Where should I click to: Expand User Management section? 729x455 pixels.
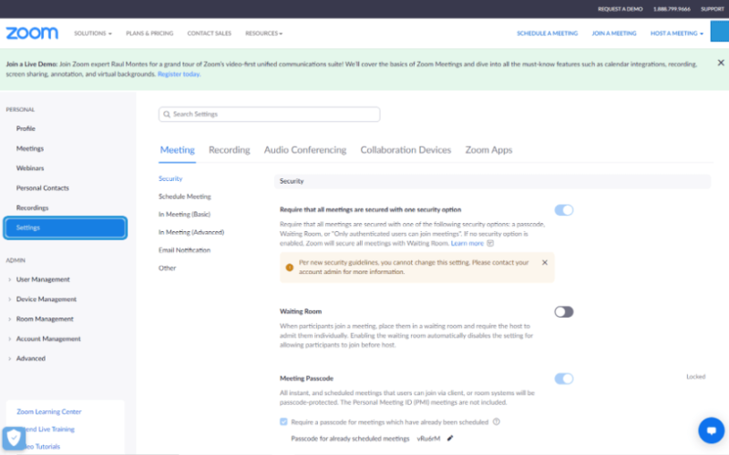click(x=43, y=279)
